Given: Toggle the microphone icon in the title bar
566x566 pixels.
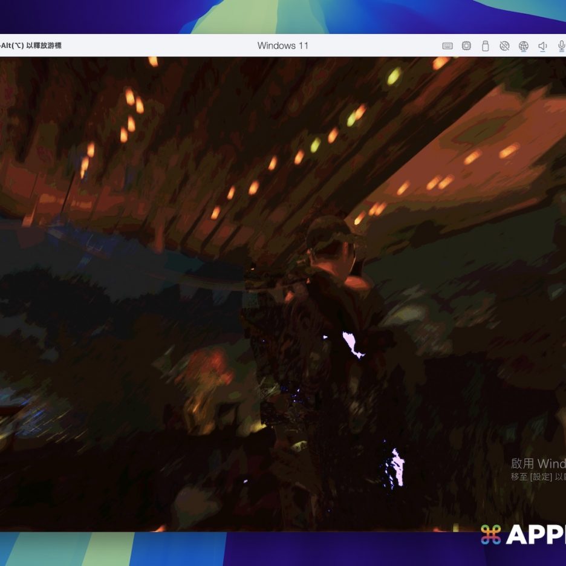Looking at the screenshot, I should (560, 46).
